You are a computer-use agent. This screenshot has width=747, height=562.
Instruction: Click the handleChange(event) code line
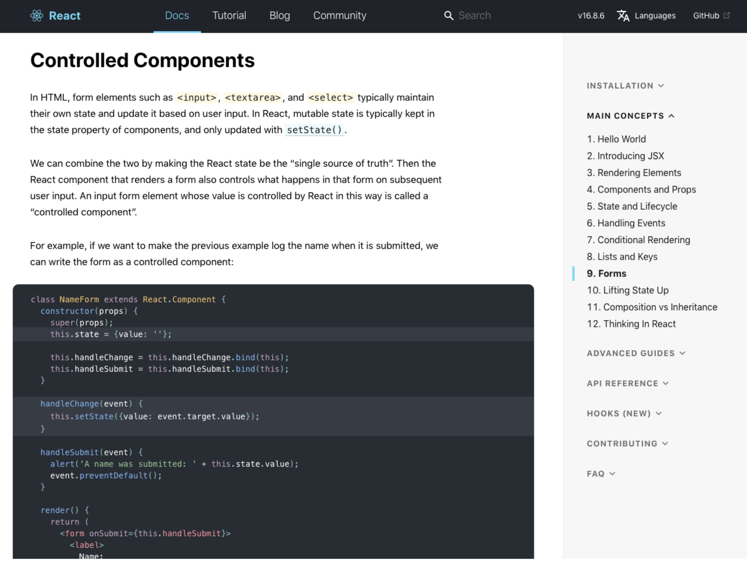tap(91, 404)
